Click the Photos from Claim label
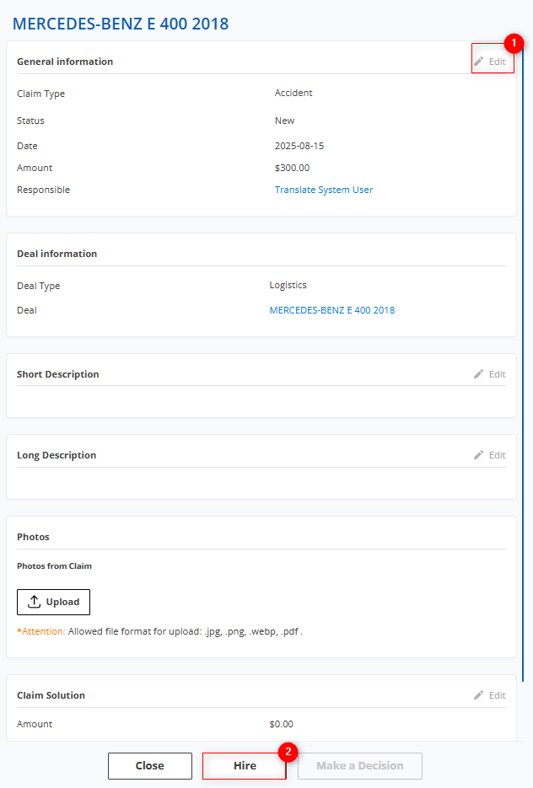Viewport: 533px width, 788px height. pyautogui.click(x=54, y=566)
